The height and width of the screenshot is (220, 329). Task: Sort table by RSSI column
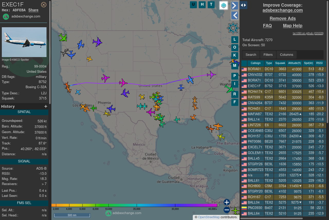pyautogui.click(x=319, y=63)
